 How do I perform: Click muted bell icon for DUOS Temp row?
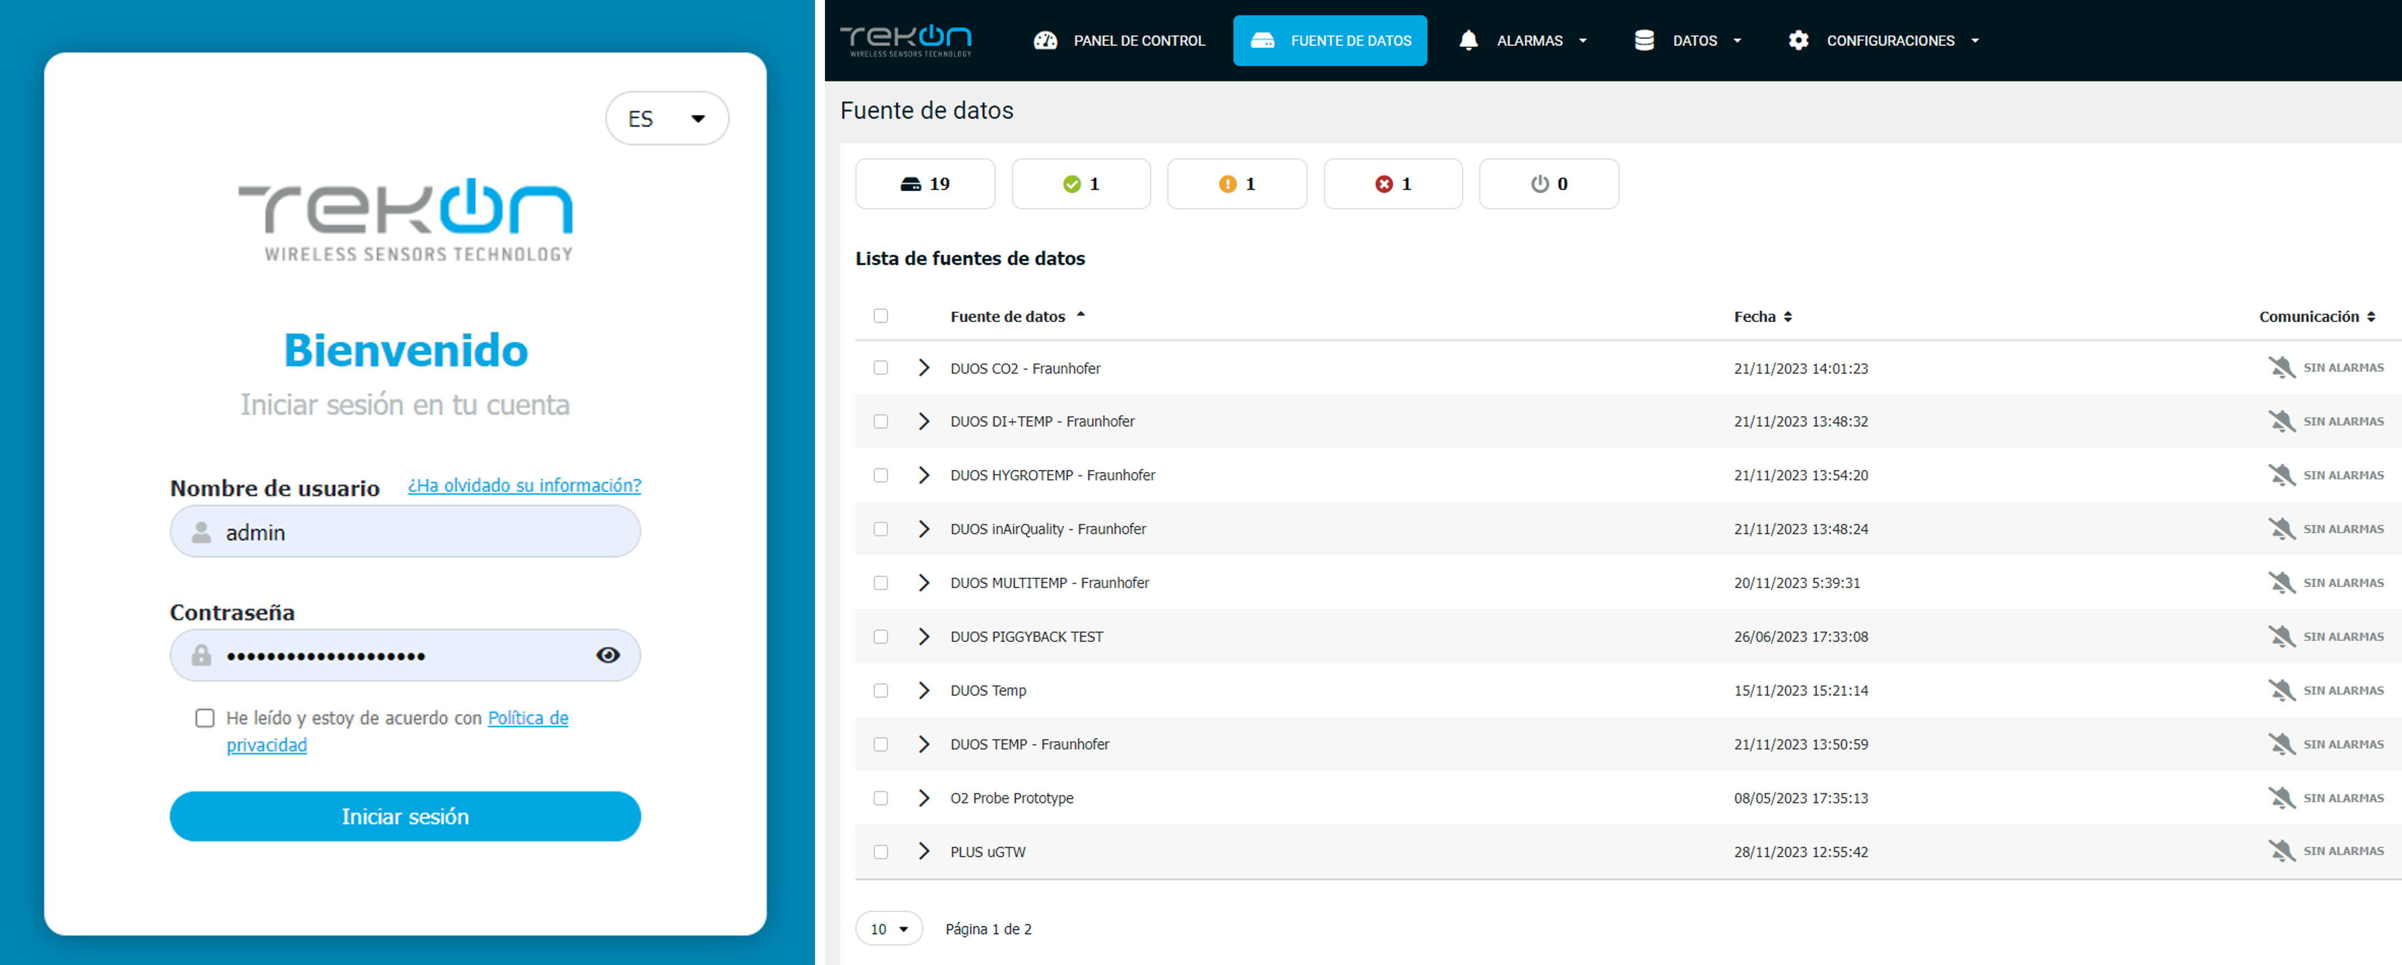[x=2281, y=690]
